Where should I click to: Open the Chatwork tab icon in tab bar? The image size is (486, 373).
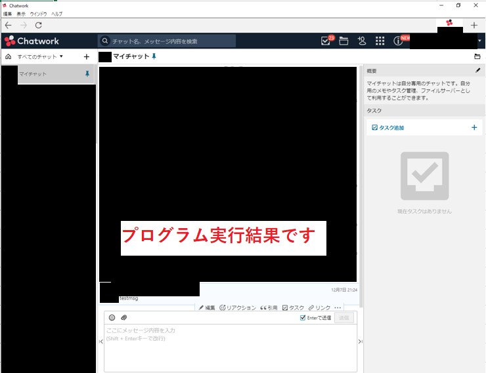click(449, 23)
